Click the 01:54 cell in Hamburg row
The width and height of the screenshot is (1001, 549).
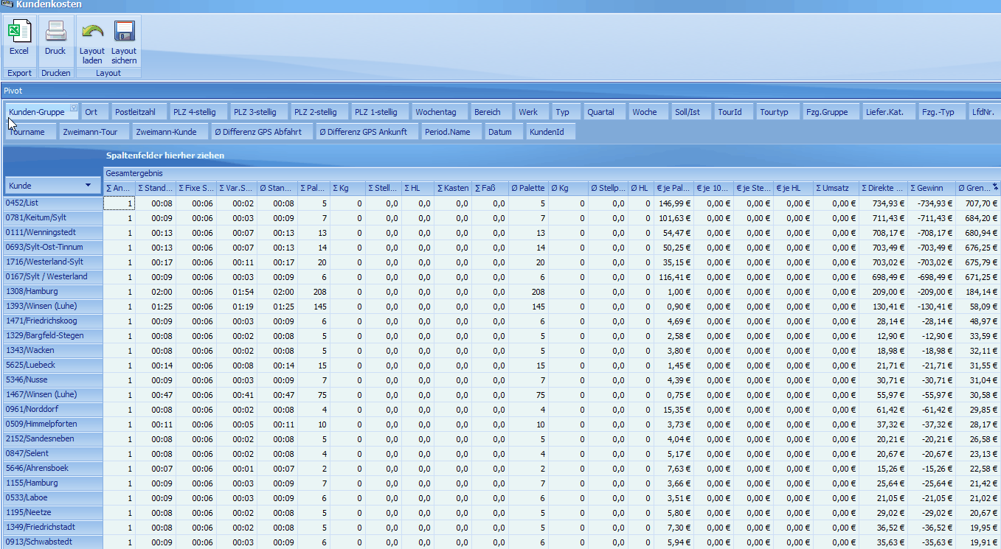[x=237, y=292]
